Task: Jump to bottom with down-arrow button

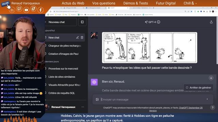Action: pyautogui.click(x=211, y=78)
